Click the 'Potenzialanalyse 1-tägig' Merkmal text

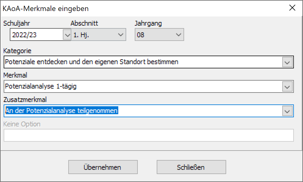tap(41, 86)
